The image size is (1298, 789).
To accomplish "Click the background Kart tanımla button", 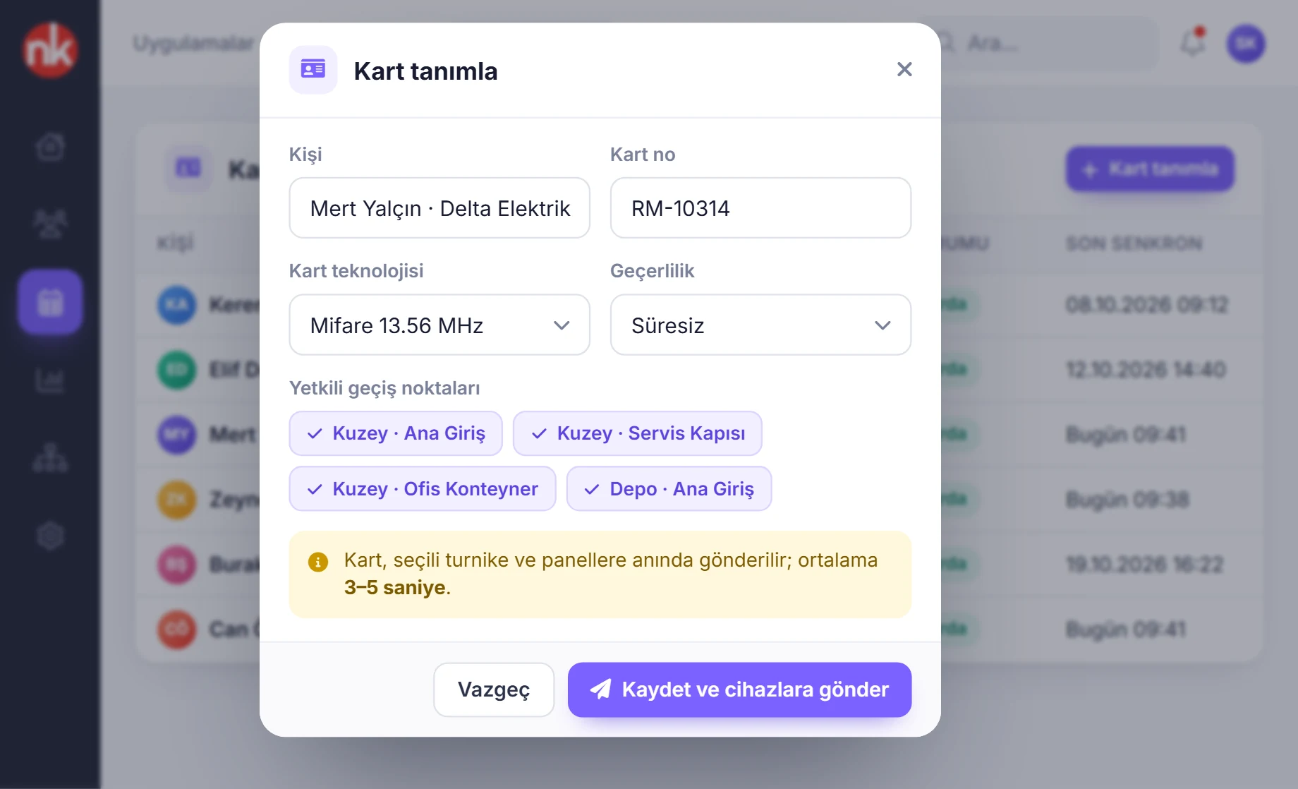I will (1150, 169).
